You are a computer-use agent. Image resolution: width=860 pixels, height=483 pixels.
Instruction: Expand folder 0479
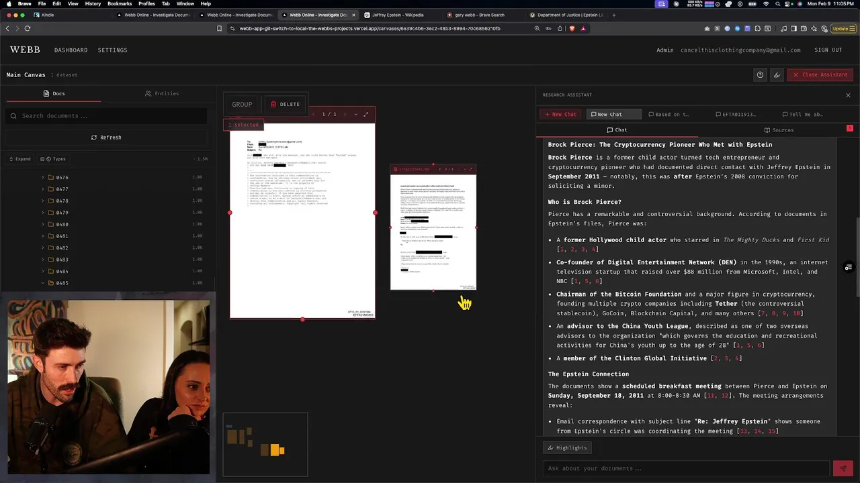(43, 213)
